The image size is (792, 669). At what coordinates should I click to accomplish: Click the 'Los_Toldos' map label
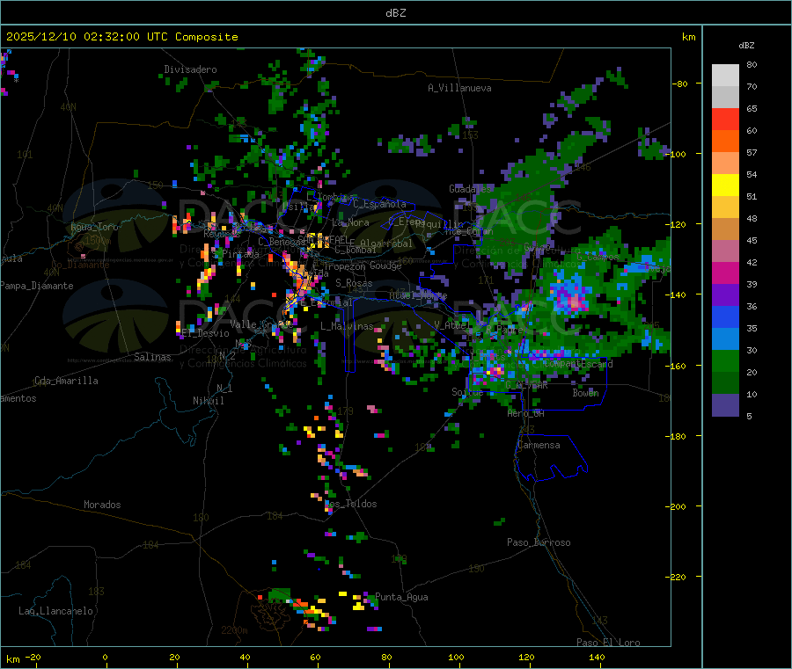(350, 504)
